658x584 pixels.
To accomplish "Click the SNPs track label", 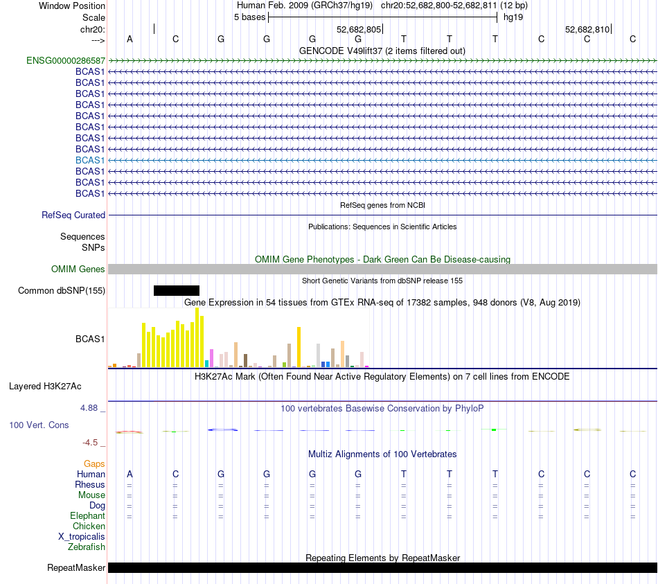I will [94, 248].
